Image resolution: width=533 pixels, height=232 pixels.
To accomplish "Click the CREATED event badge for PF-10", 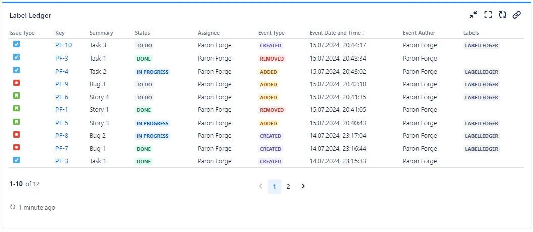I will tap(271, 45).
